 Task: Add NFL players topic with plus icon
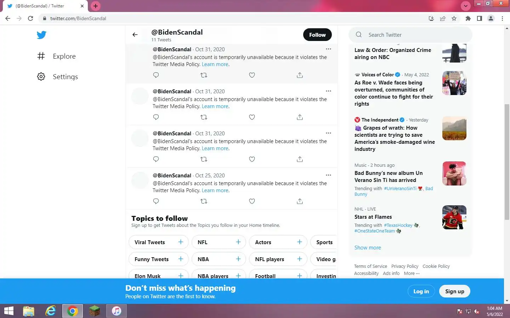click(x=300, y=259)
